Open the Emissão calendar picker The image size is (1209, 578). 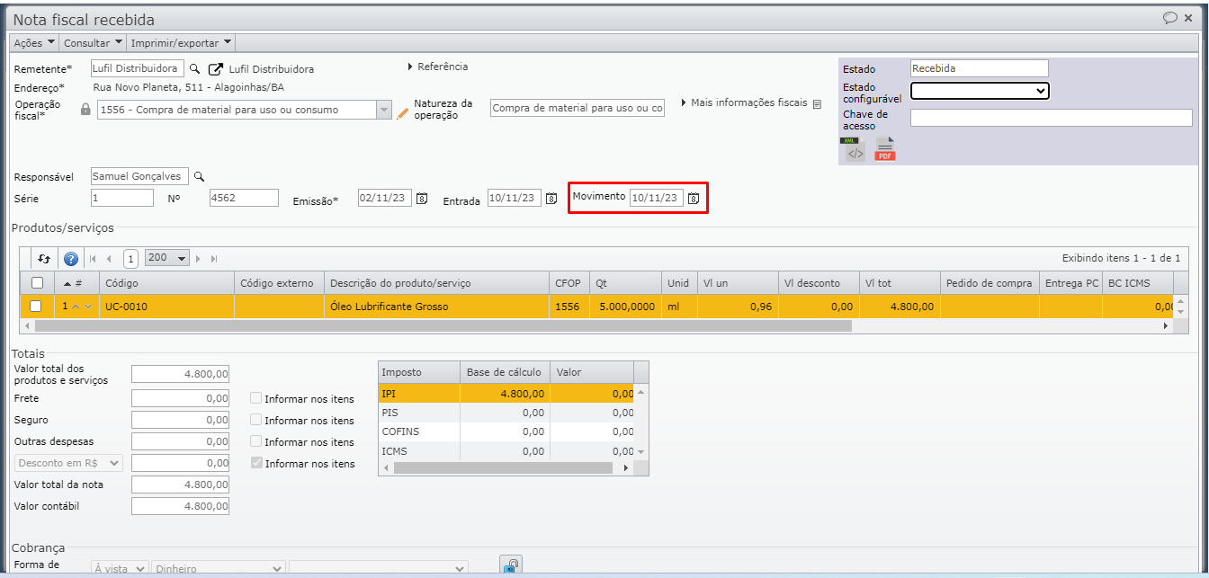[421, 199]
